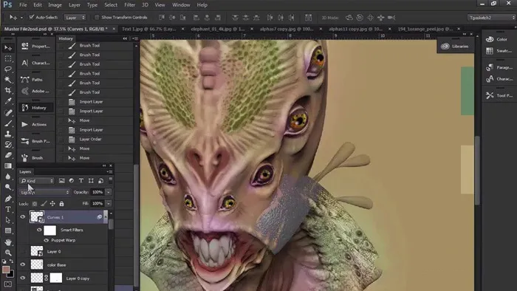Select the Zoom tool
Screen dimensions: 517x291
[x=8, y=253]
